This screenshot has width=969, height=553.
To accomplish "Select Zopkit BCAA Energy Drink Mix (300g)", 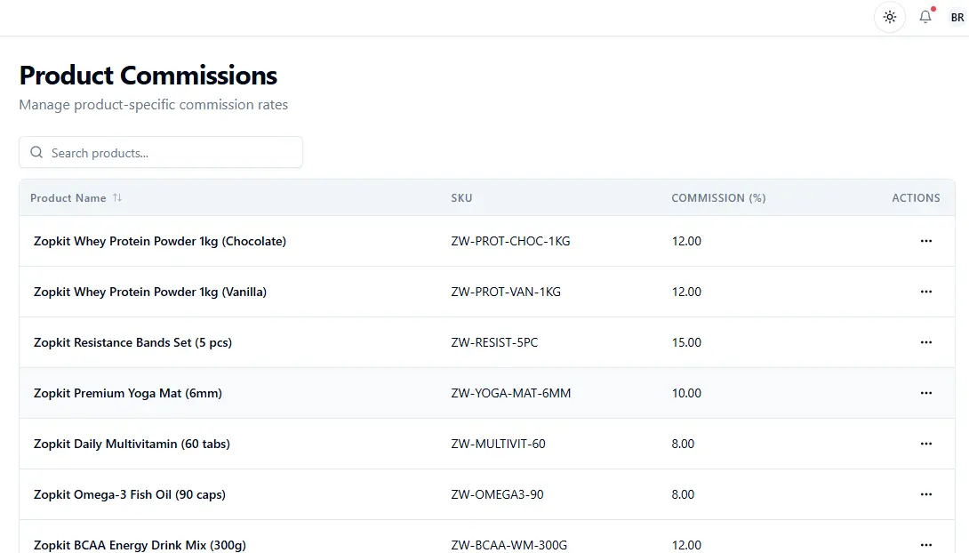I will (x=140, y=545).
